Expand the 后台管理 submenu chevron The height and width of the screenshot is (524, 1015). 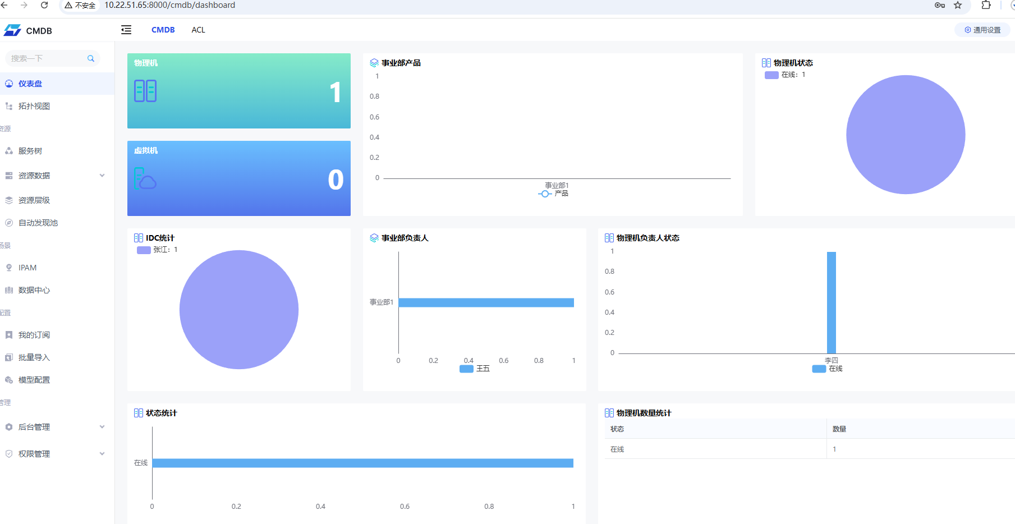[x=102, y=427]
